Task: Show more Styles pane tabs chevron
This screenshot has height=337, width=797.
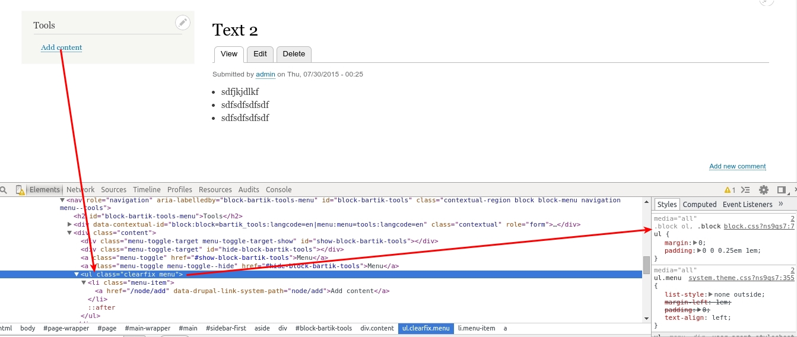Action: pos(780,204)
